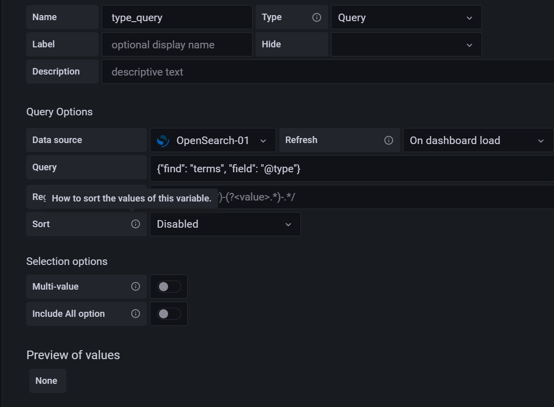Expand the empty Hide dropdown
This screenshot has width=554, height=407.
406,44
